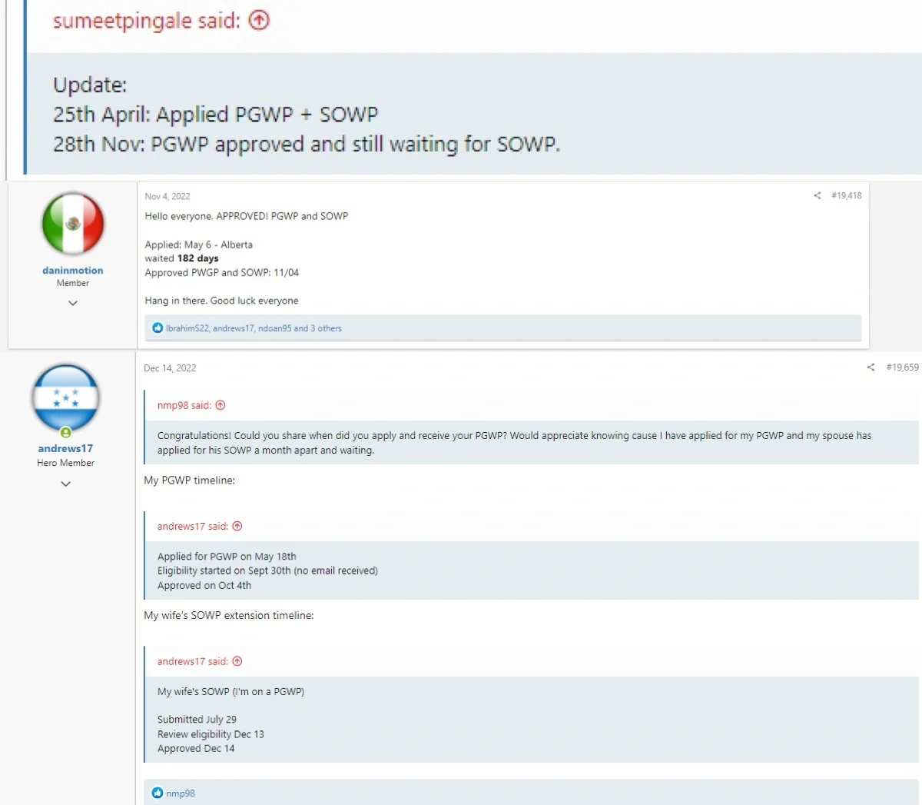Click share icon on post #19,418
Screen dimensions: 922x805
point(817,196)
